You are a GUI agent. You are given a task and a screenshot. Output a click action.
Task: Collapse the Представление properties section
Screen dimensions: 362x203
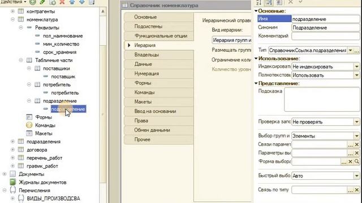click(256, 83)
